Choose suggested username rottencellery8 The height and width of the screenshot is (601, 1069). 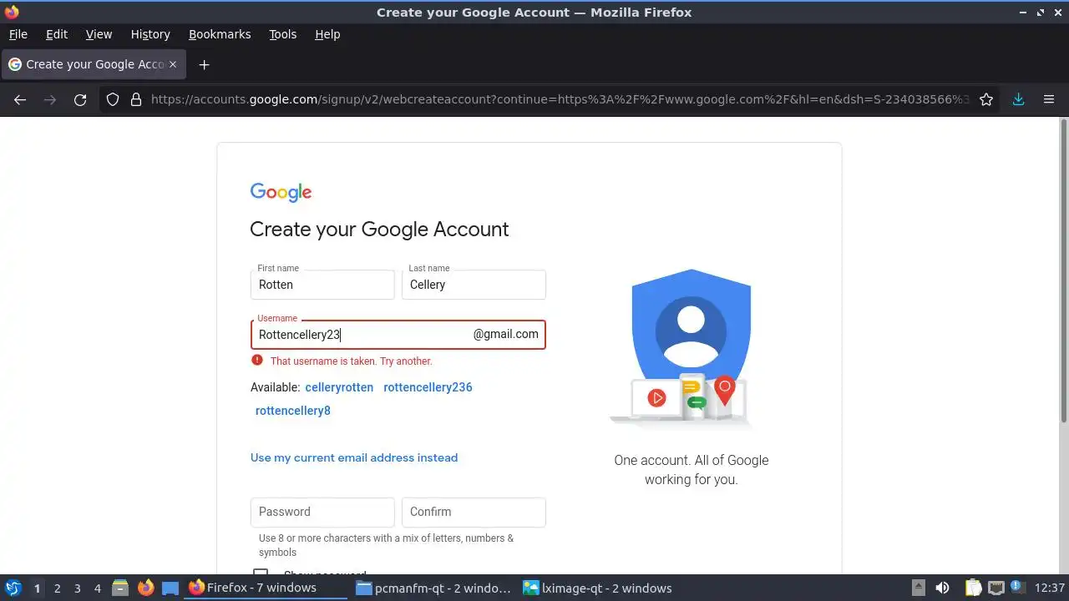pos(293,411)
